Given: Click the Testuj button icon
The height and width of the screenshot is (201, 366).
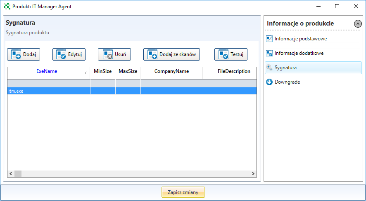Looking at the screenshot, I should coord(223,54).
